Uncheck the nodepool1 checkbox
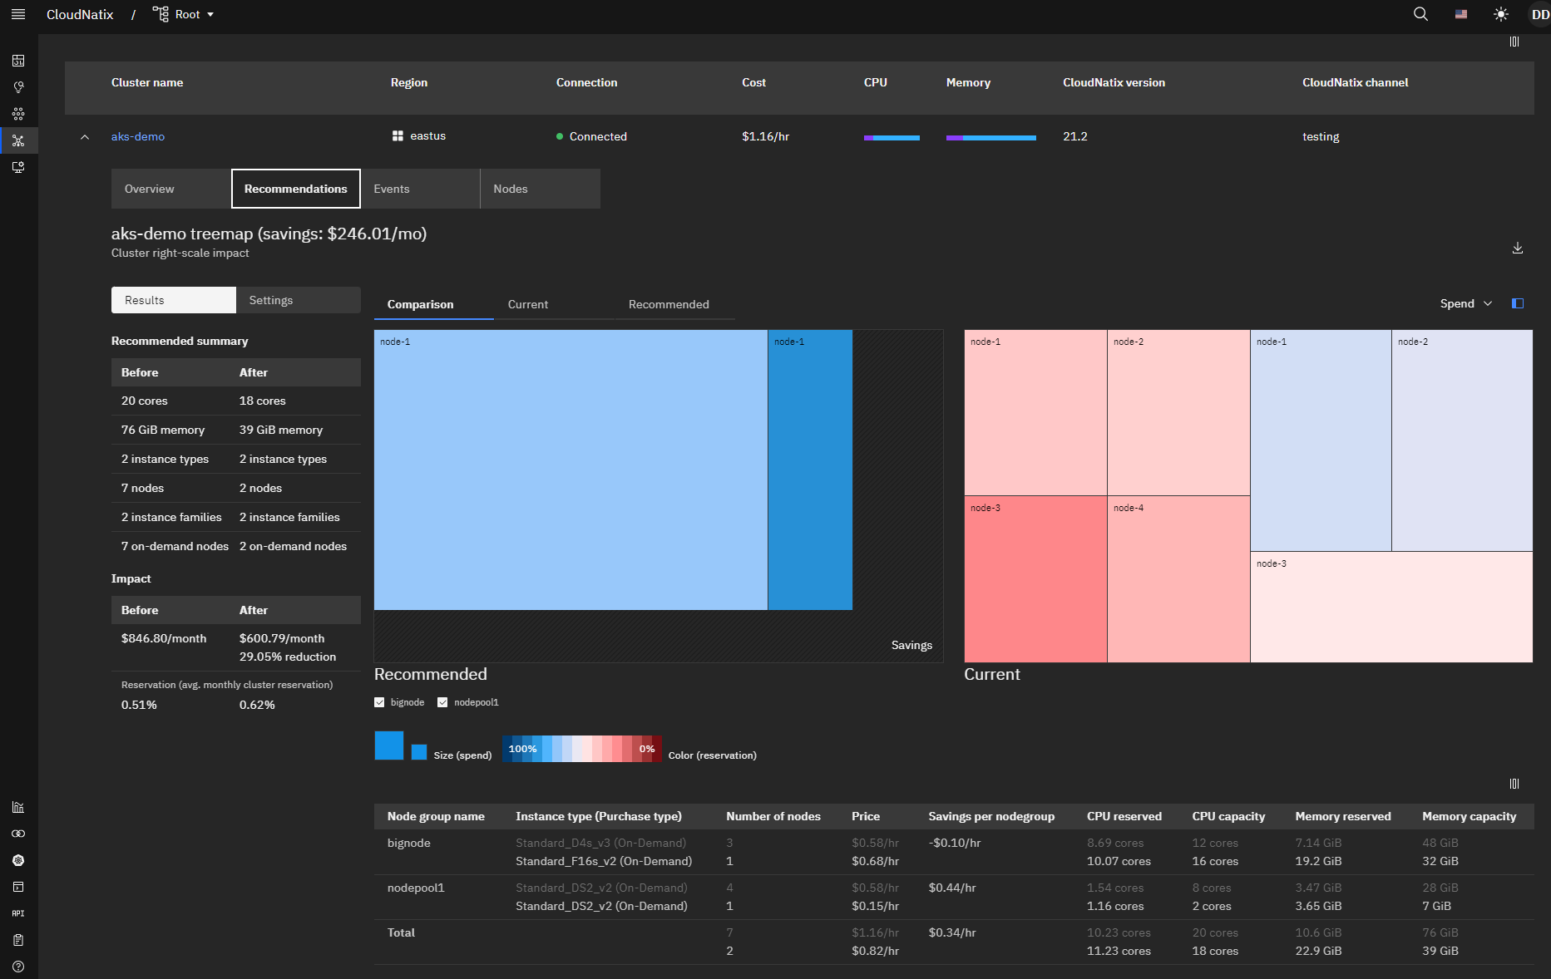The height and width of the screenshot is (979, 1551). [x=442, y=702]
